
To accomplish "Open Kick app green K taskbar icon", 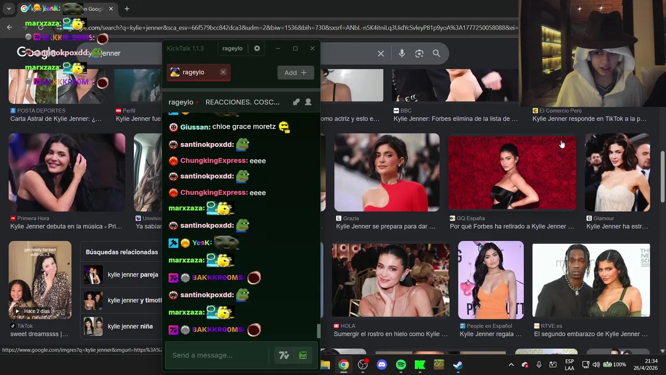I will 420,365.
